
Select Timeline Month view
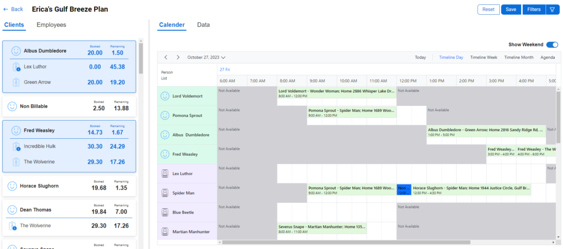[x=519, y=58]
